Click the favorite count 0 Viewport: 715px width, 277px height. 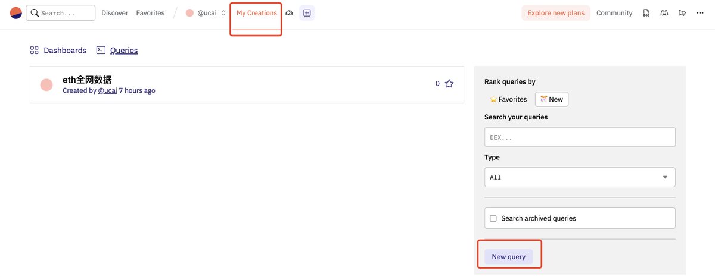(x=437, y=84)
